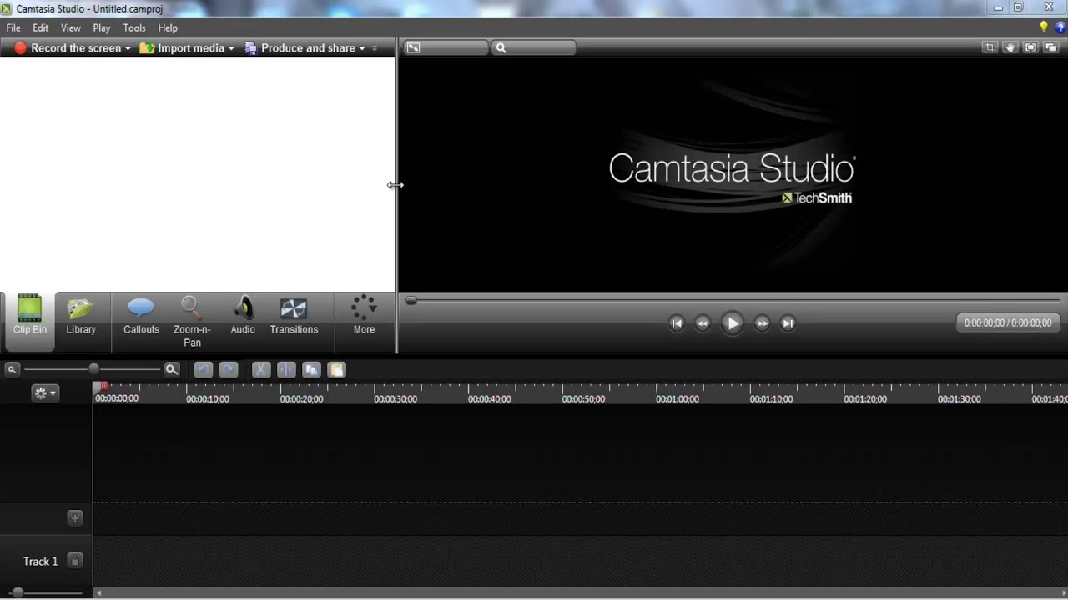Toggle the lock on Track 1
This screenshot has height=600, width=1068.
75,561
